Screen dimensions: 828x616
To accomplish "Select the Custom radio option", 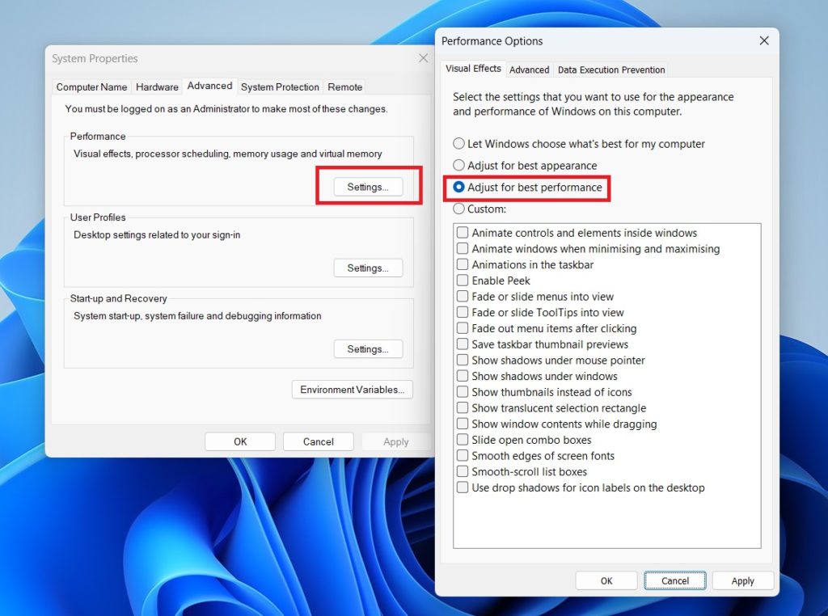I will 459,209.
